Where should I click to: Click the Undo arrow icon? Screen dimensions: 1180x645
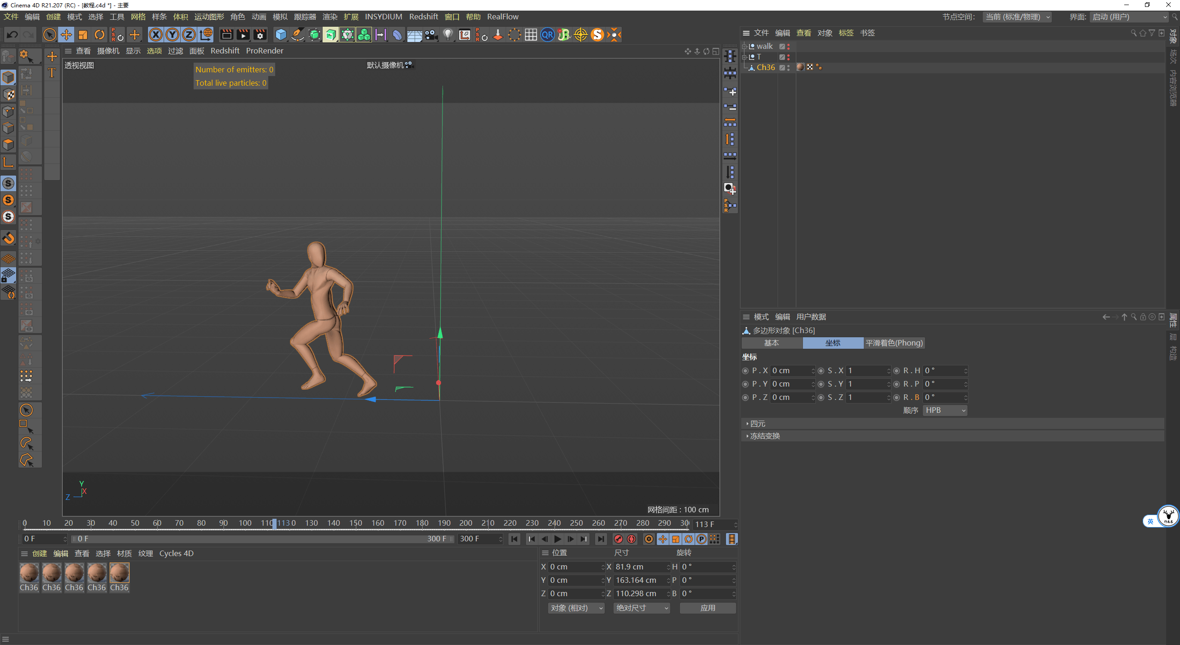click(x=12, y=35)
